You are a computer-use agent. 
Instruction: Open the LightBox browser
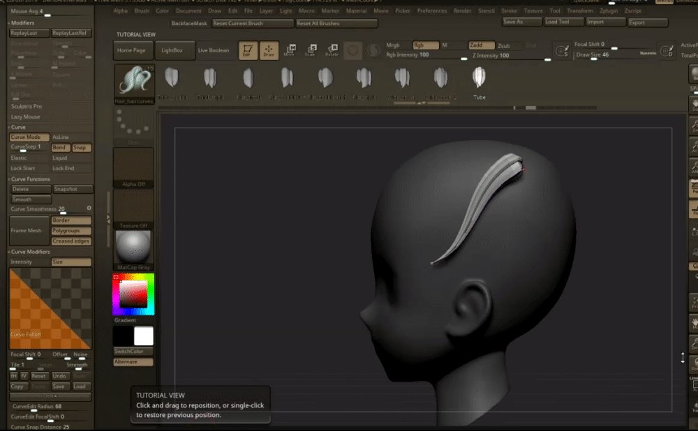coord(175,50)
